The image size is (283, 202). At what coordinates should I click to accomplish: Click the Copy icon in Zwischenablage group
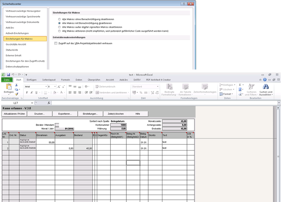click(x=16, y=90)
